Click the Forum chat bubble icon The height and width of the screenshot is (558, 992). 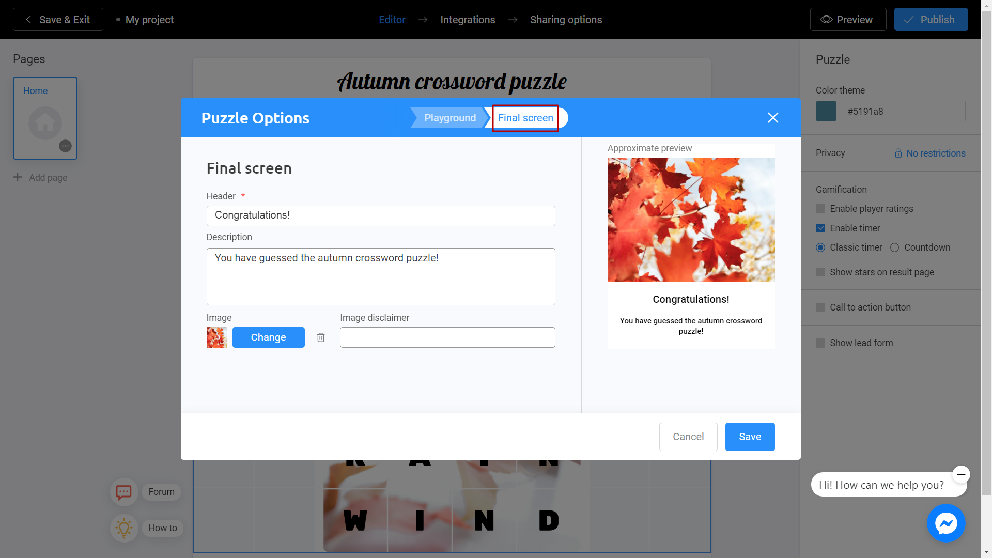point(123,491)
